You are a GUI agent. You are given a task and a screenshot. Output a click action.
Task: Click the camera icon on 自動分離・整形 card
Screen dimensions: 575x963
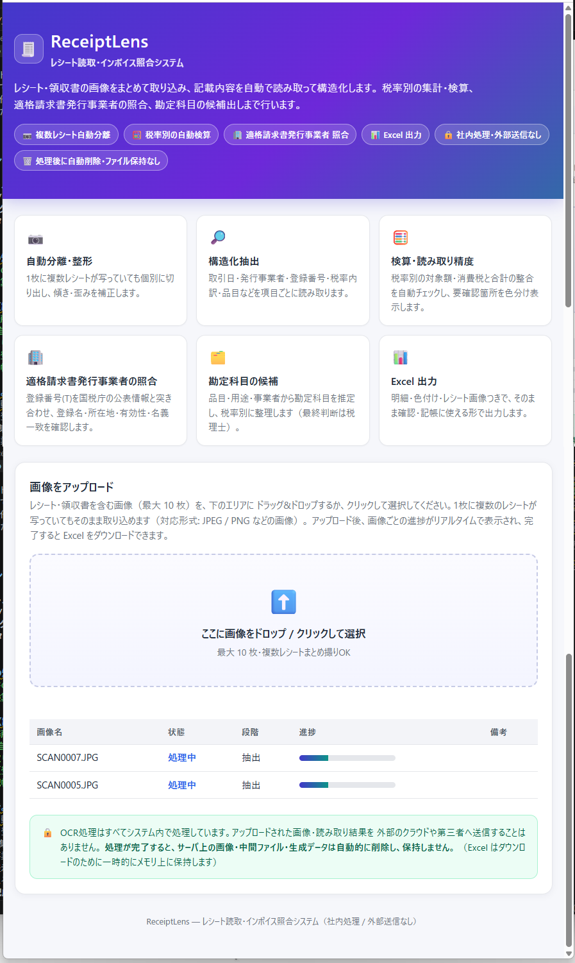[35, 239]
